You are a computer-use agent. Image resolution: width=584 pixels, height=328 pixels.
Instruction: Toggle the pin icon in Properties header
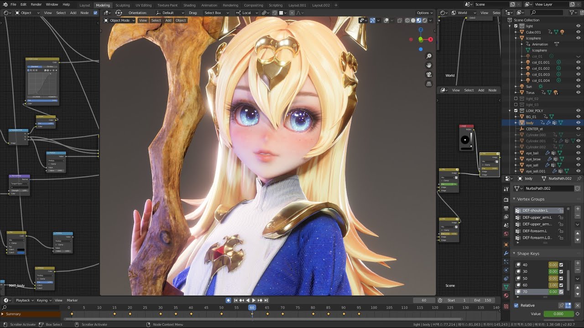[x=579, y=179]
